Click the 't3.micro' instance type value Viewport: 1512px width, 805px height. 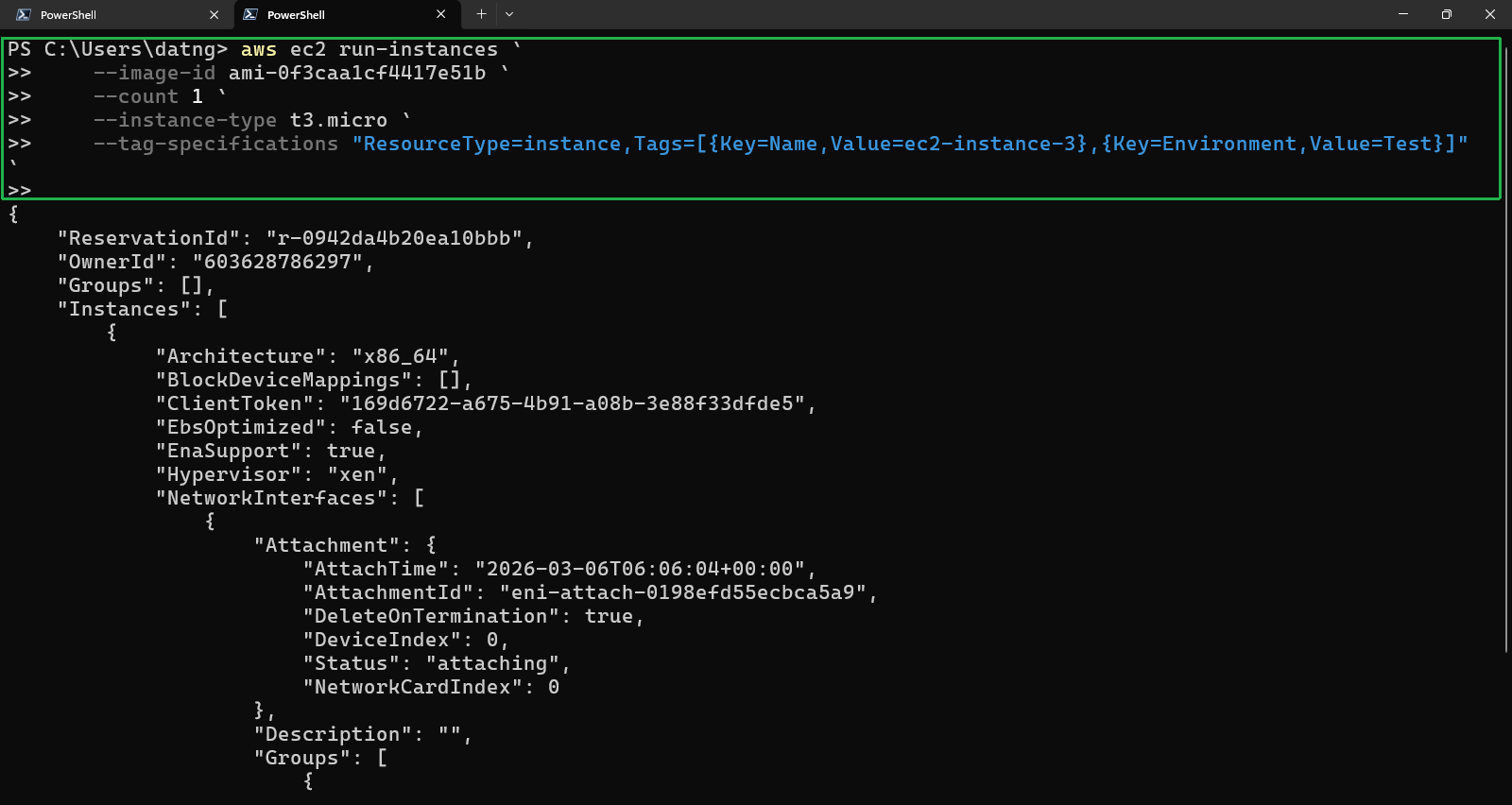[x=338, y=120]
